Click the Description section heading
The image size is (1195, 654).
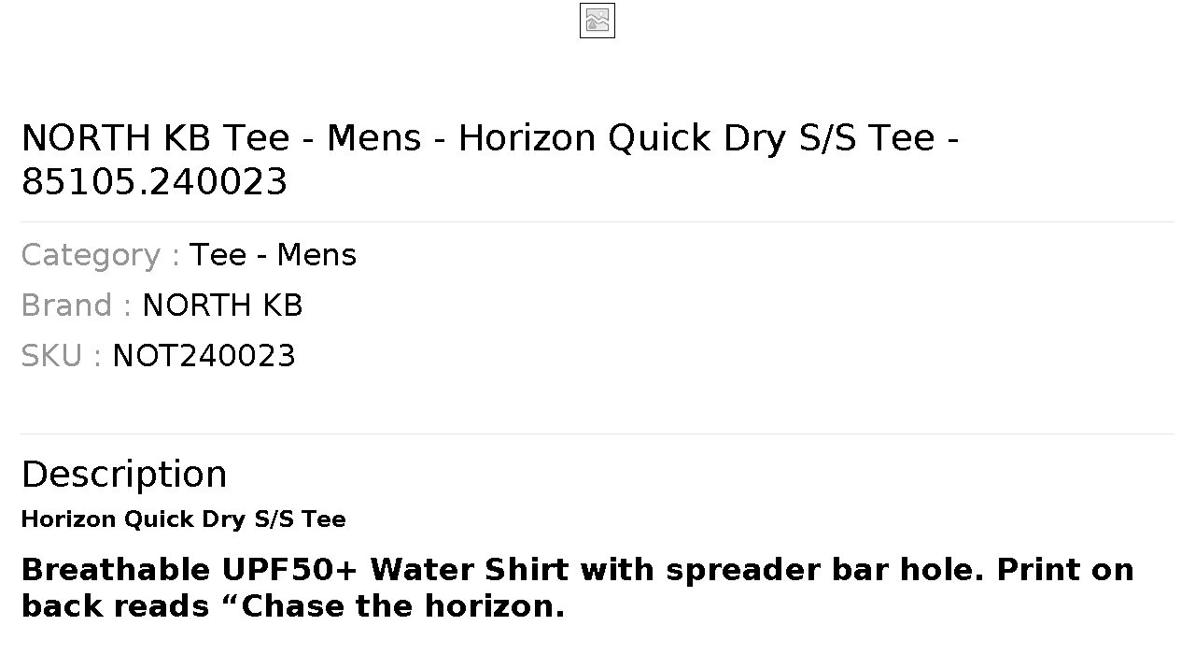point(123,475)
